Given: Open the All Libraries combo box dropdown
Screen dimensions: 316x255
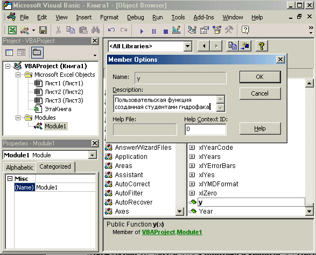Looking at the screenshot, I should click(x=187, y=46).
